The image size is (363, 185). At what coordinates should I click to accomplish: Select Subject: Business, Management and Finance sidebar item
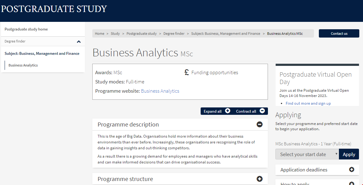tap(42, 54)
